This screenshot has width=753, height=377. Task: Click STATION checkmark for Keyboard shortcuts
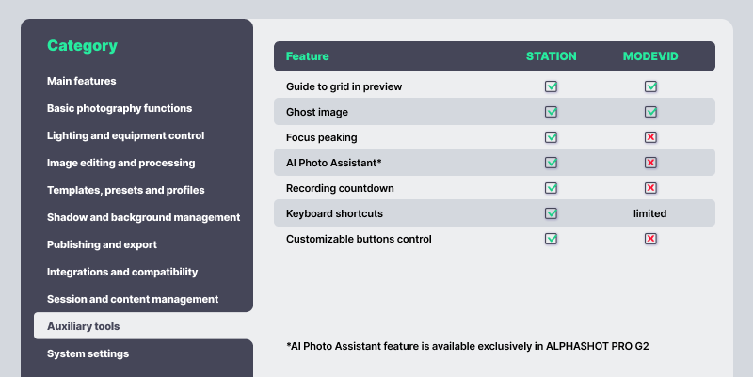(x=551, y=213)
